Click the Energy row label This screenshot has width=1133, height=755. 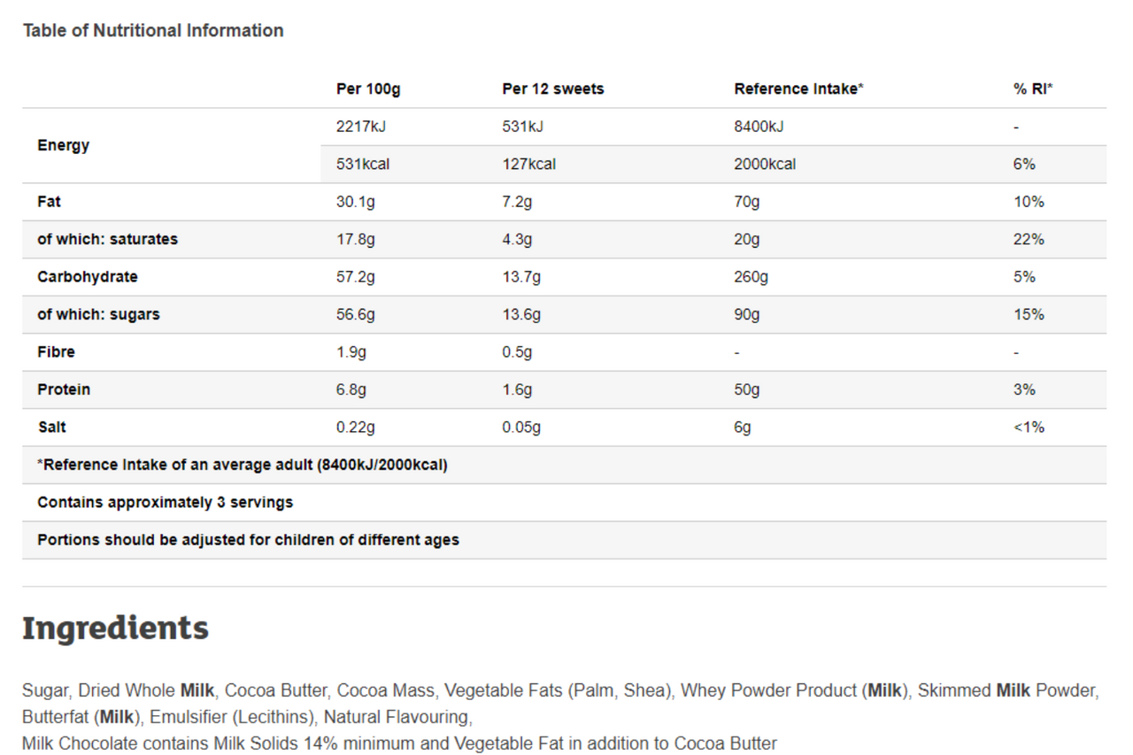(64, 145)
